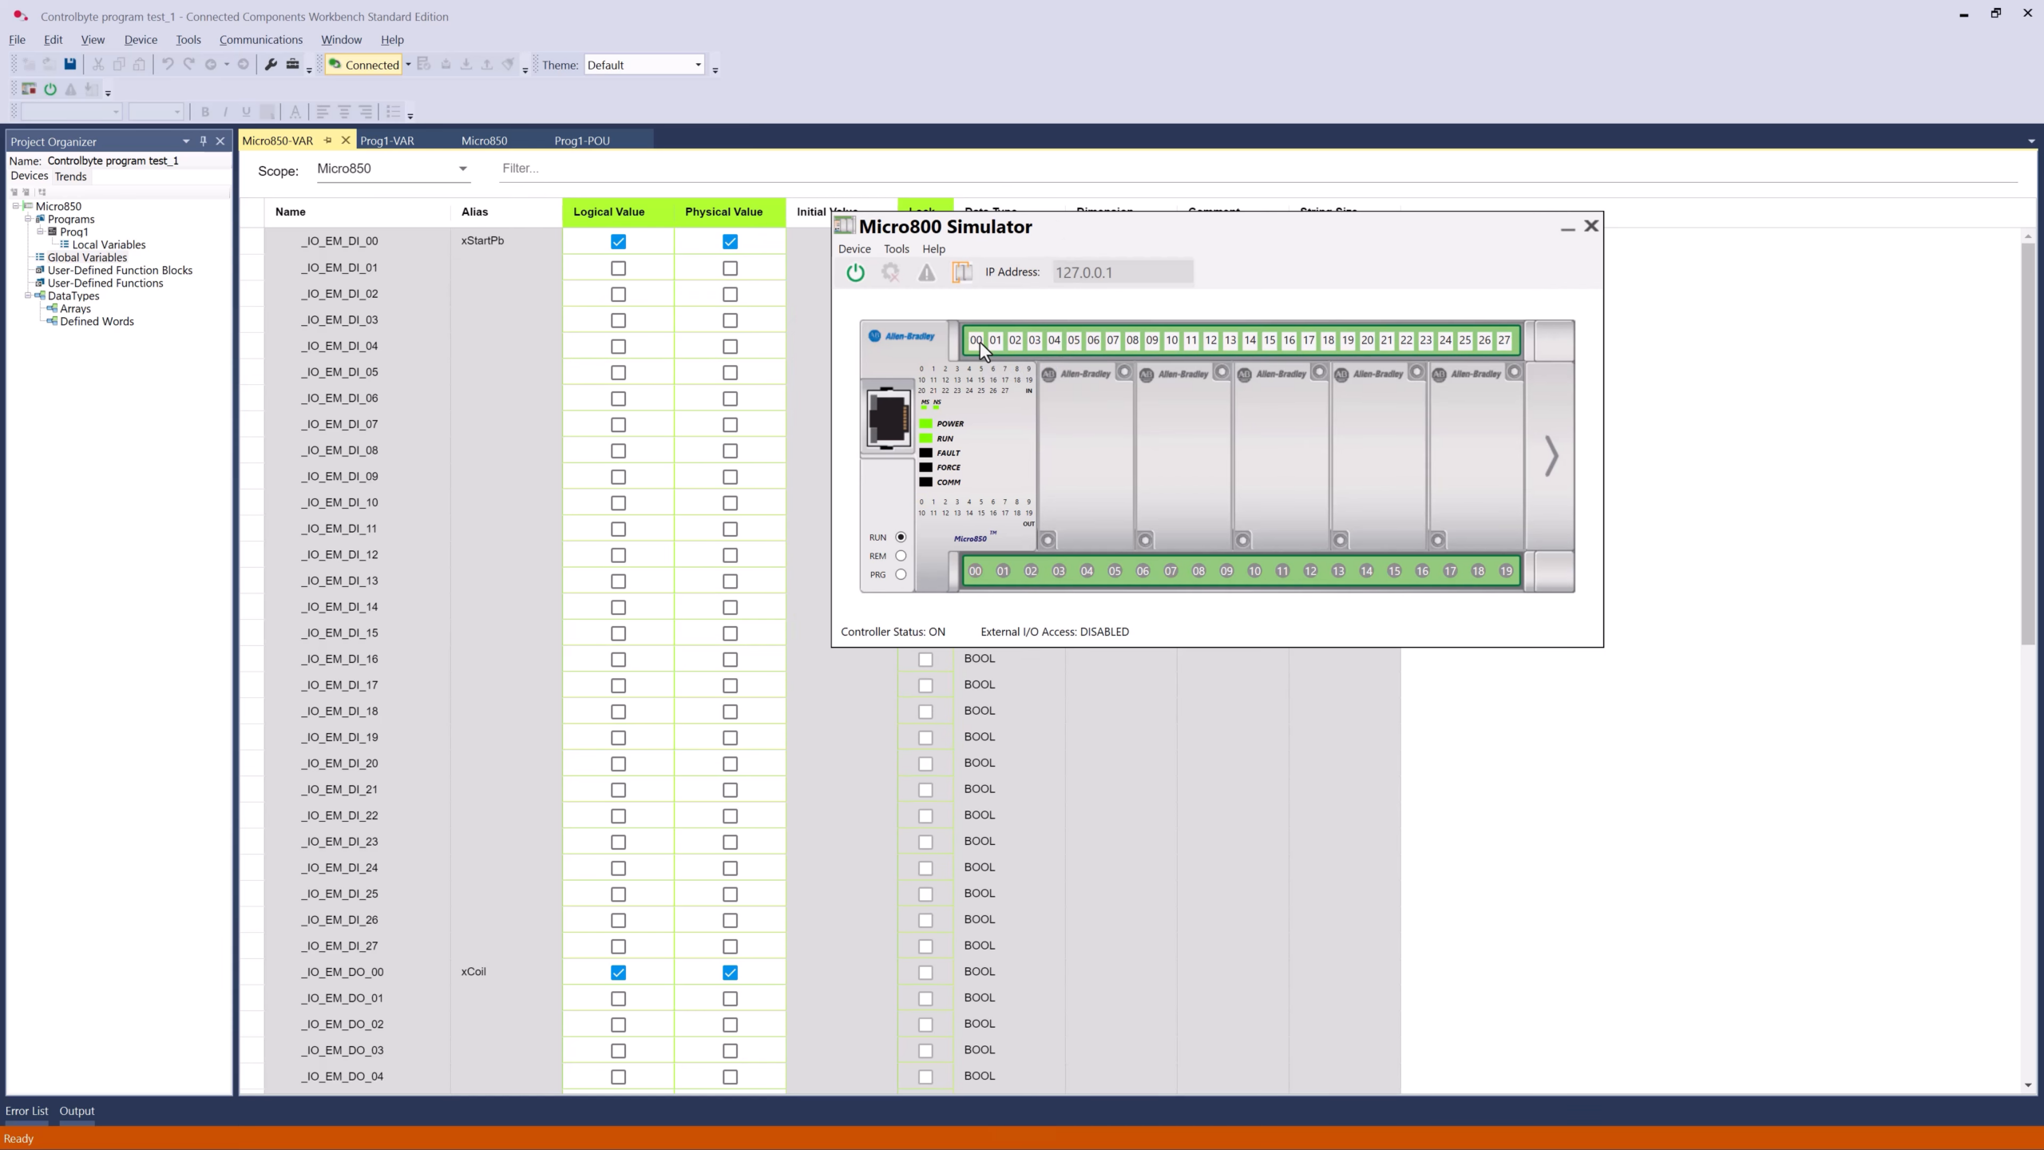Check Physical Value for _IO_EM_DI_07
The image size is (2044, 1150).
pyautogui.click(x=730, y=425)
